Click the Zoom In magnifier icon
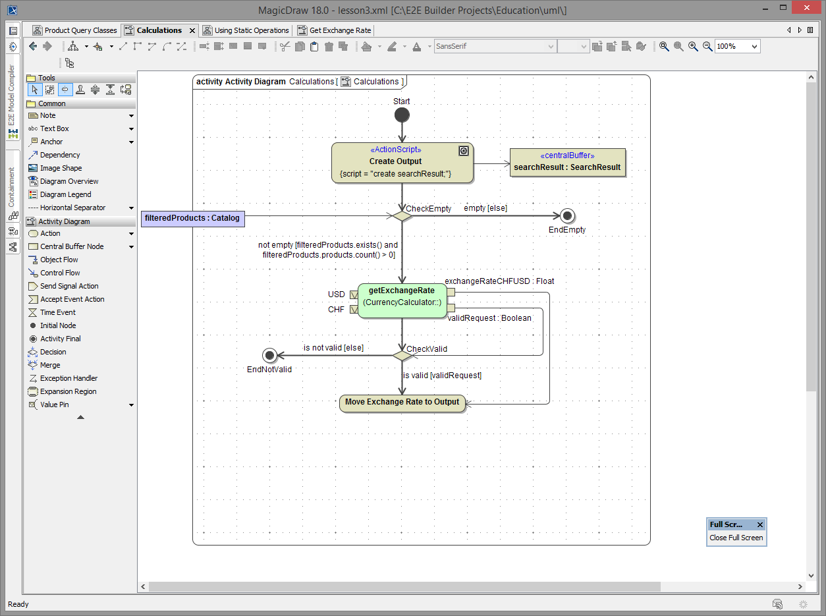This screenshot has width=826, height=616. 693,46
